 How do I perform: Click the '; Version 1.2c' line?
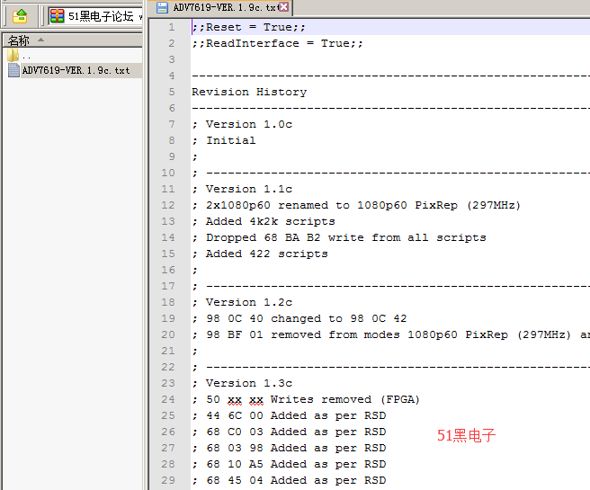click(242, 302)
